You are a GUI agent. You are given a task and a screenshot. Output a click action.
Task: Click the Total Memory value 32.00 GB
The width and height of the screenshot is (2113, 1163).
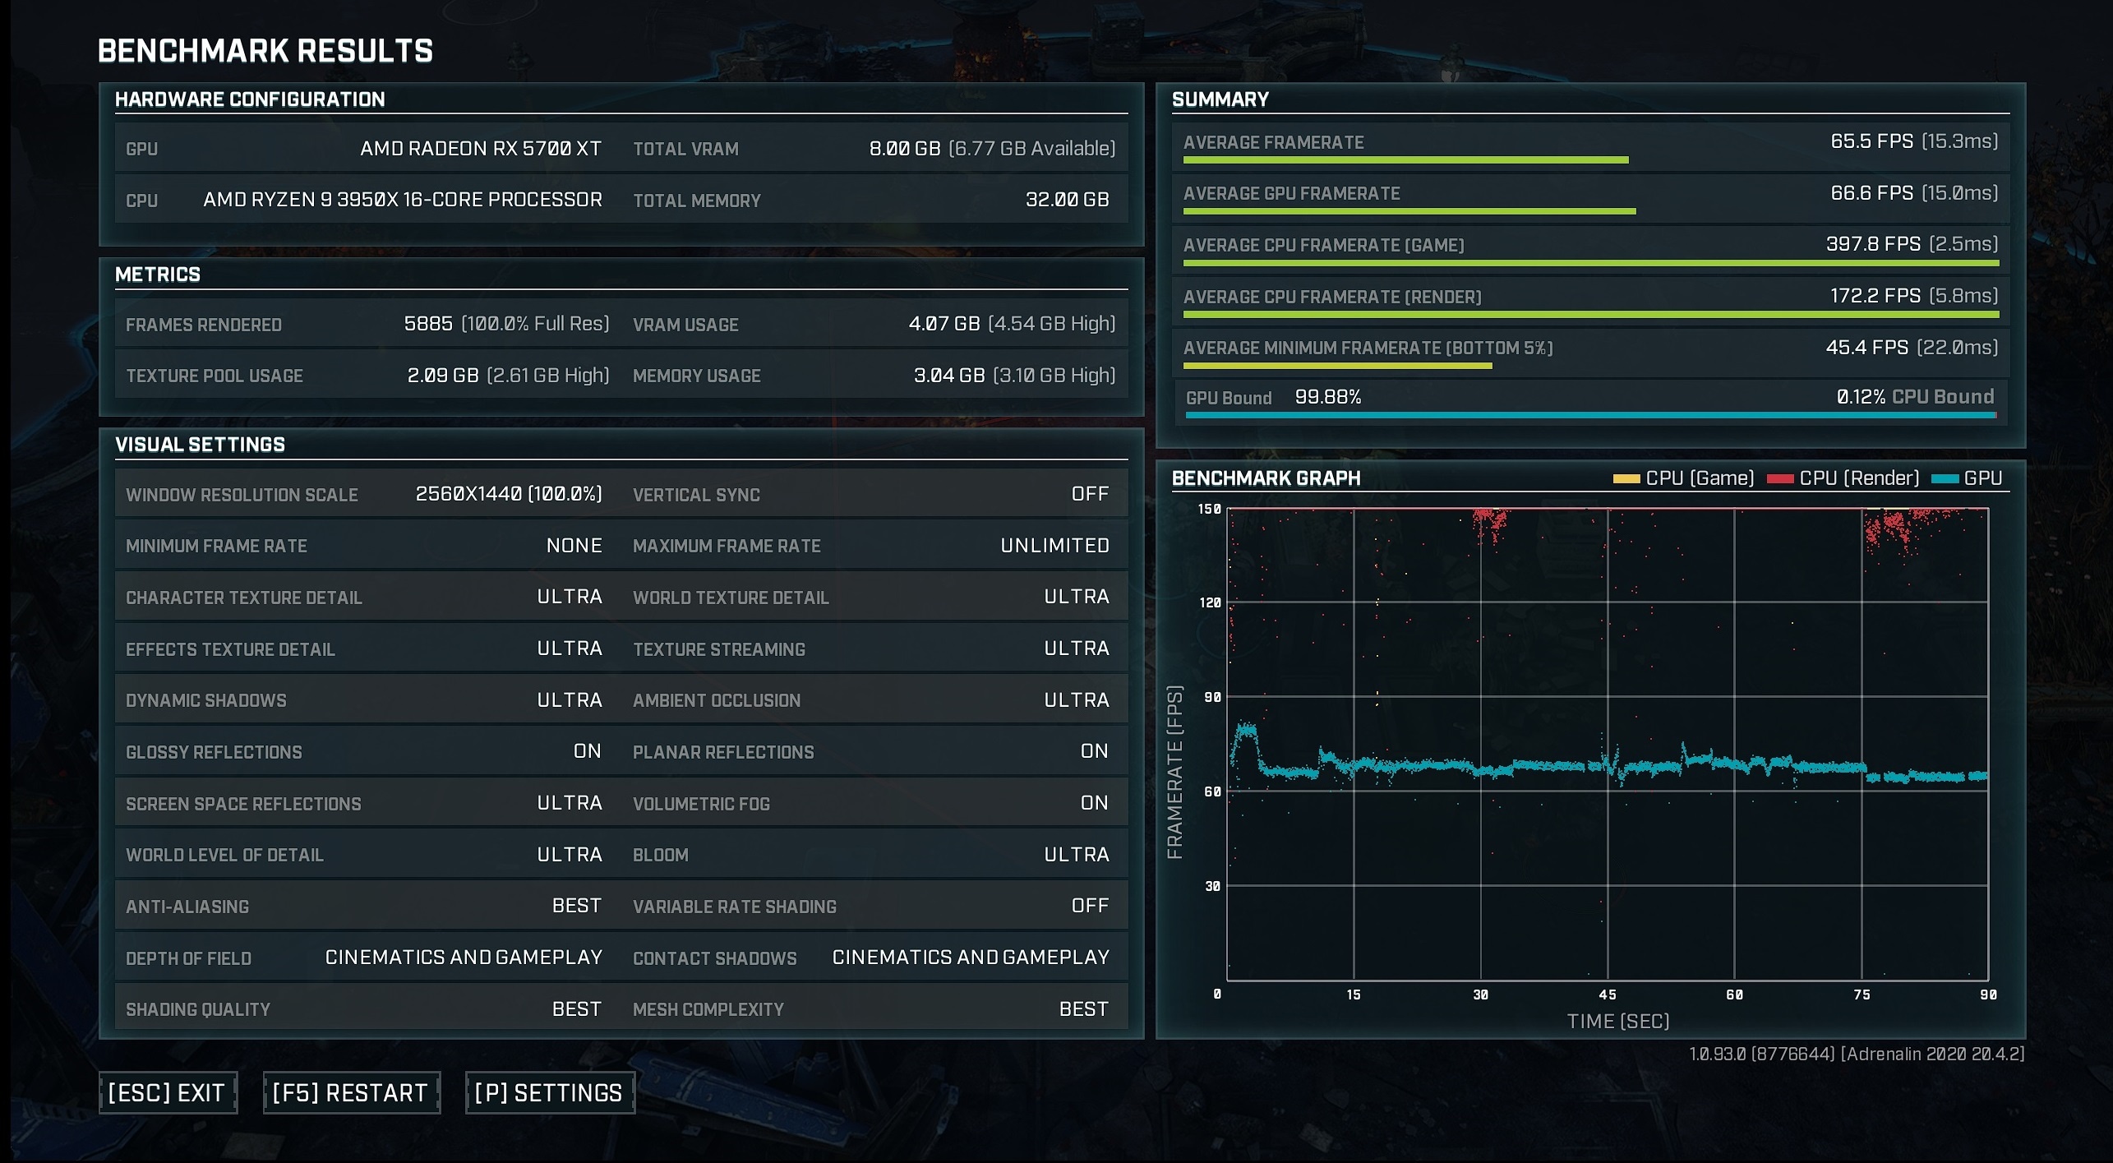[1068, 200]
